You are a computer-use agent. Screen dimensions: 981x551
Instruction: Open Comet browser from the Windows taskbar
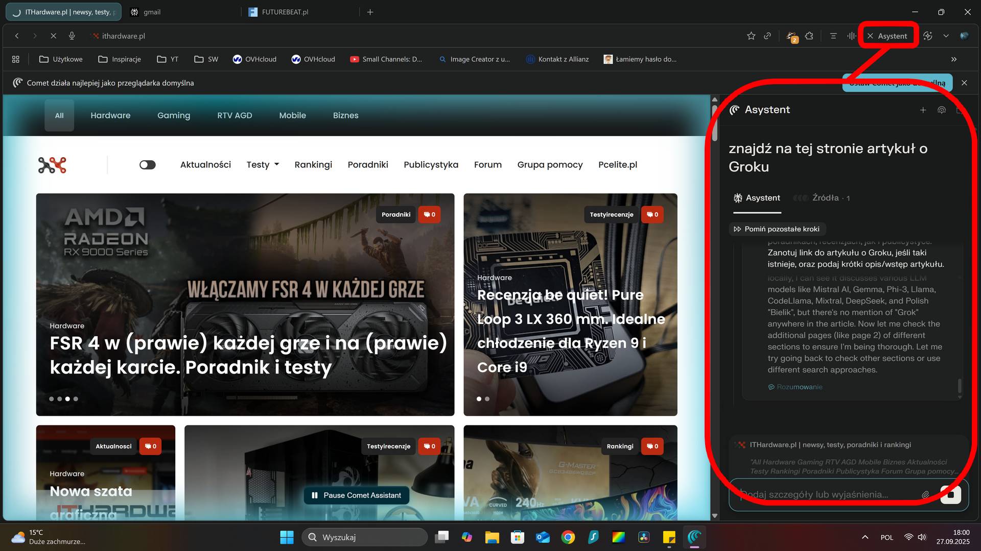pos(694,537)
